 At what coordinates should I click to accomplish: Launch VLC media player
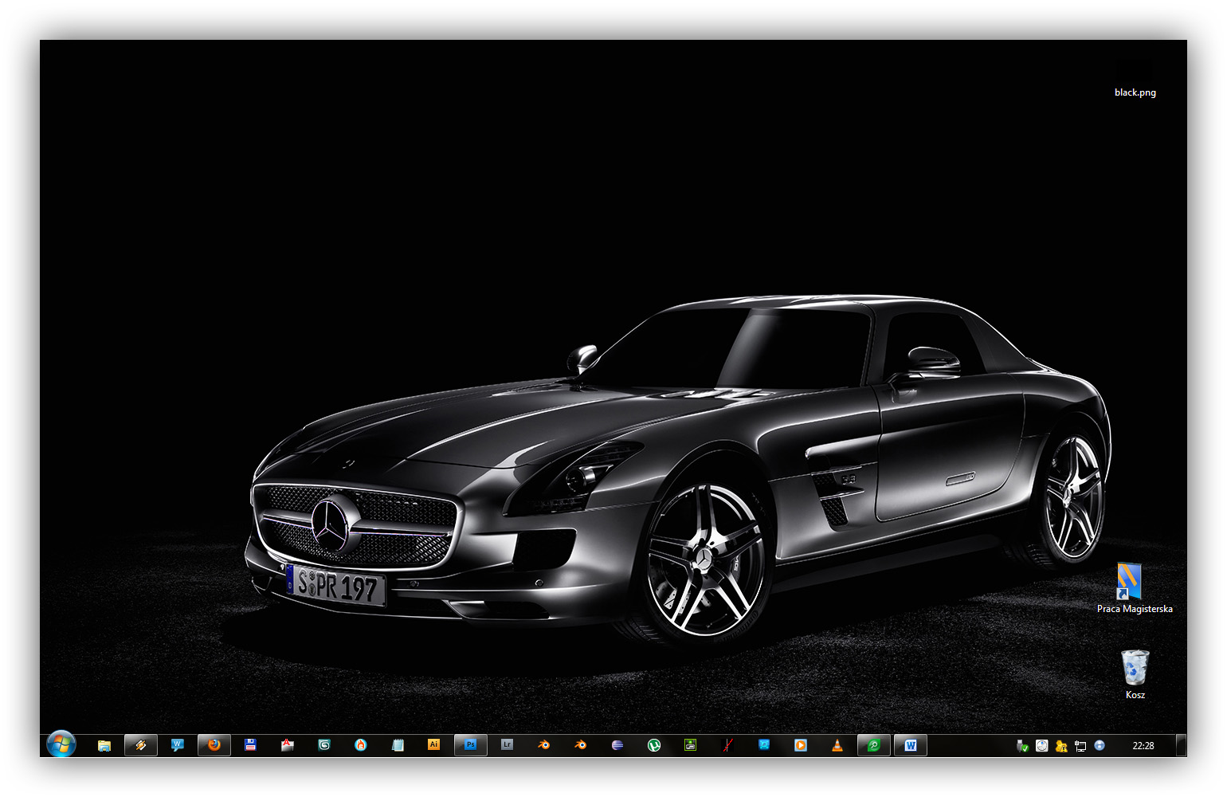(x=837, y=746)
